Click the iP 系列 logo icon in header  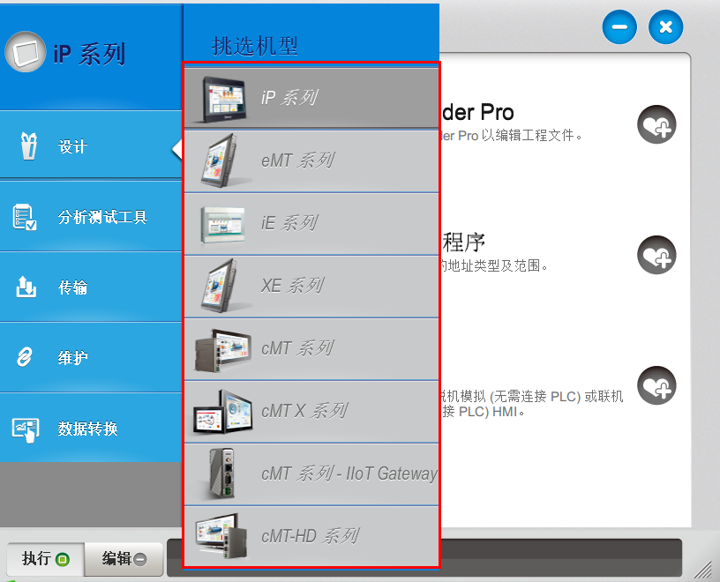tap(26, 53)
